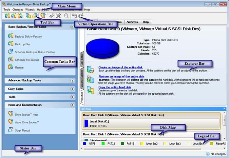Click the Linux Ext2 yellow legend swatch
This screenshot has height=158, width=229.
142,144
